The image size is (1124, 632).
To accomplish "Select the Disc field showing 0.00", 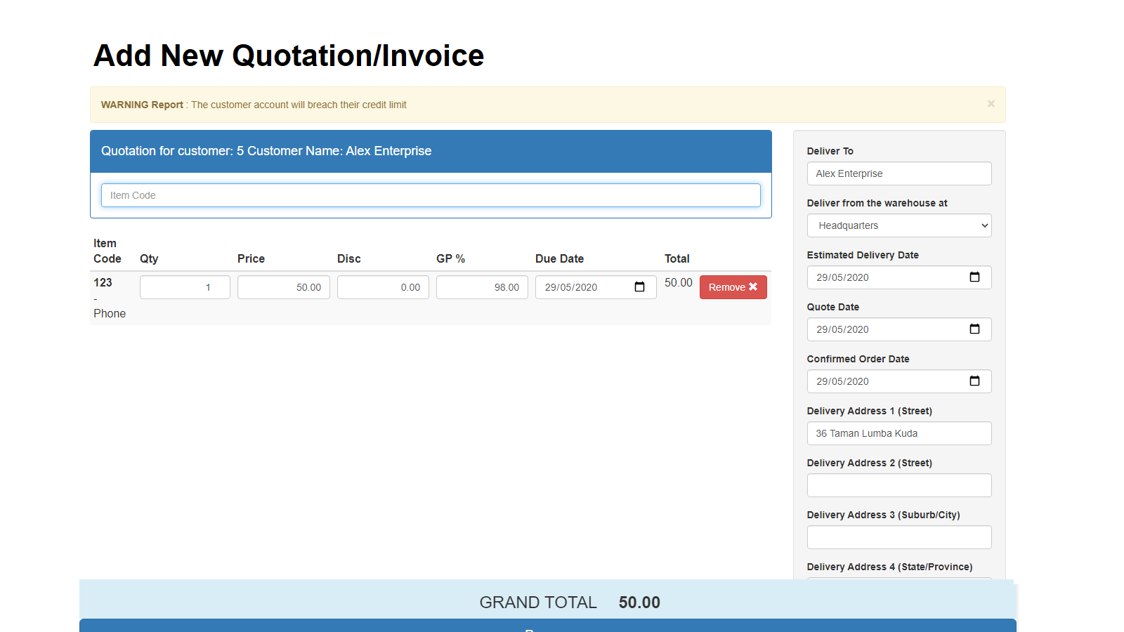I will pos(382,287).
